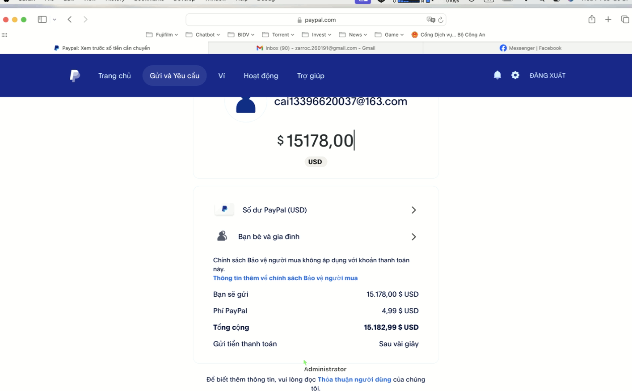Viewport: 632px width, 391px height.
Task: Open Cổng Dịch vụ Bộ Công An bookmark
Action: [x=448, y=35]
